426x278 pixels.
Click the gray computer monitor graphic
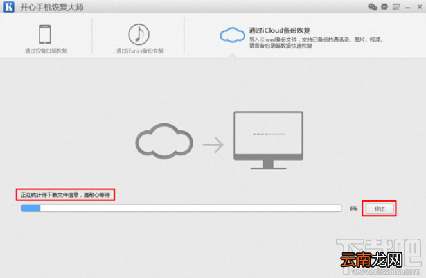click(x=268, y=141)
